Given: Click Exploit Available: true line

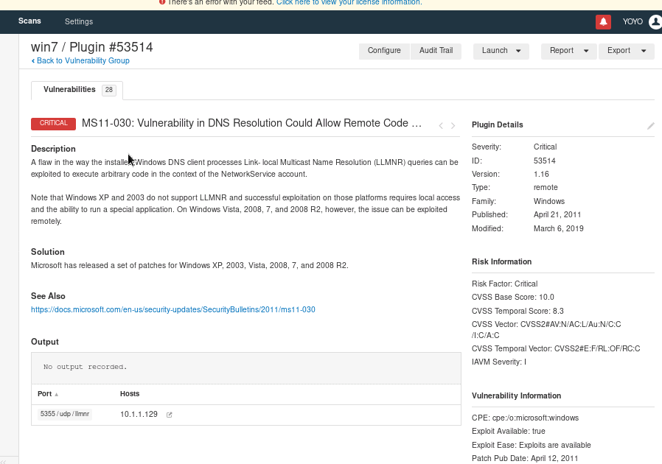Looking at the screenshot, I should (509, 432).
